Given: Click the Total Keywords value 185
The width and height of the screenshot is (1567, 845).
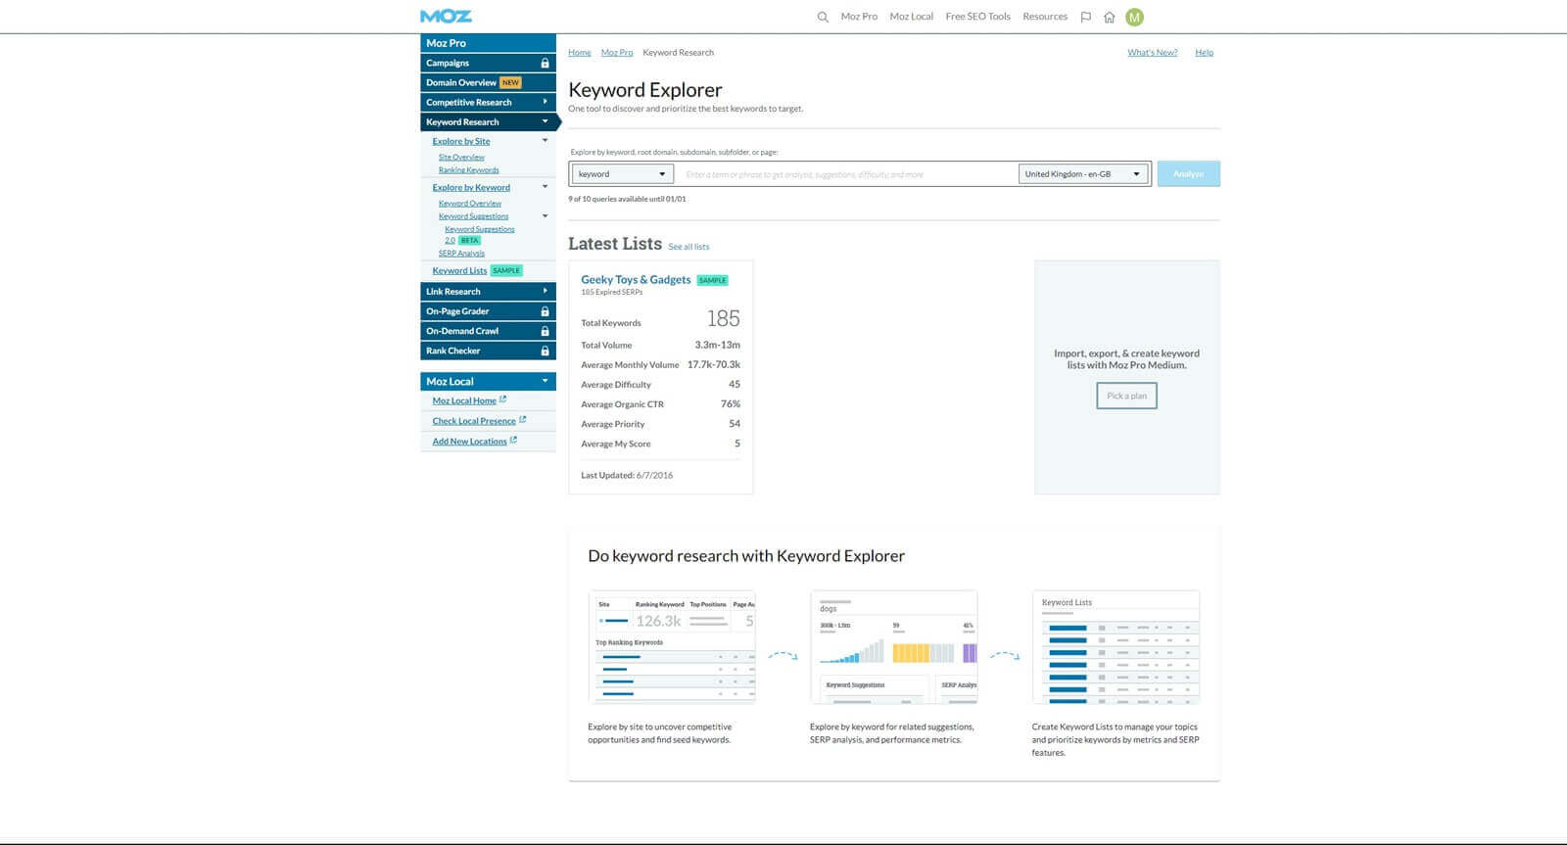Looking at the screenshot, I should [x=724, y=319].
